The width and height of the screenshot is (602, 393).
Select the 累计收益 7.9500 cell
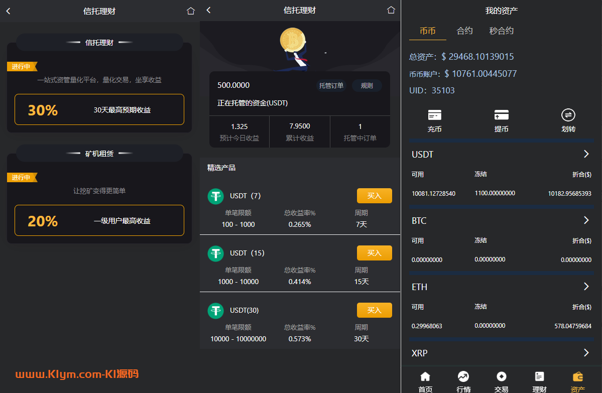pyautogui.click(x=300, y=132)
